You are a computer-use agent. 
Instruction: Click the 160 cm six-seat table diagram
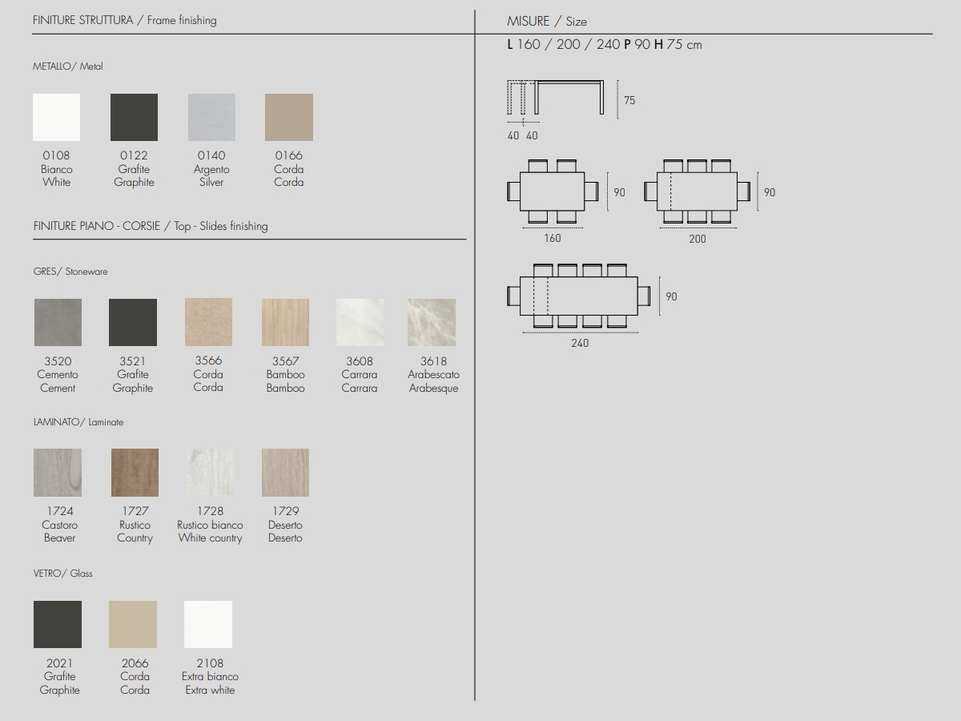pyautogui.click(x=553, y=191)
